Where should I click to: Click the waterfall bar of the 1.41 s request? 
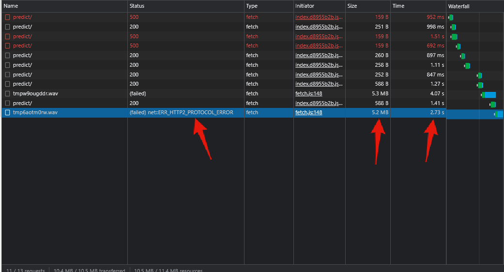493,105
